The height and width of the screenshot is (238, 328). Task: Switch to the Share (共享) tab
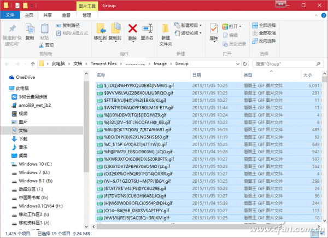(x=48, y=15)
